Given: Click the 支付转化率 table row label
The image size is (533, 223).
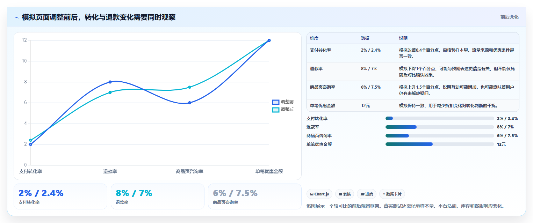Looking at the screenshot, I should coord(321,50).
